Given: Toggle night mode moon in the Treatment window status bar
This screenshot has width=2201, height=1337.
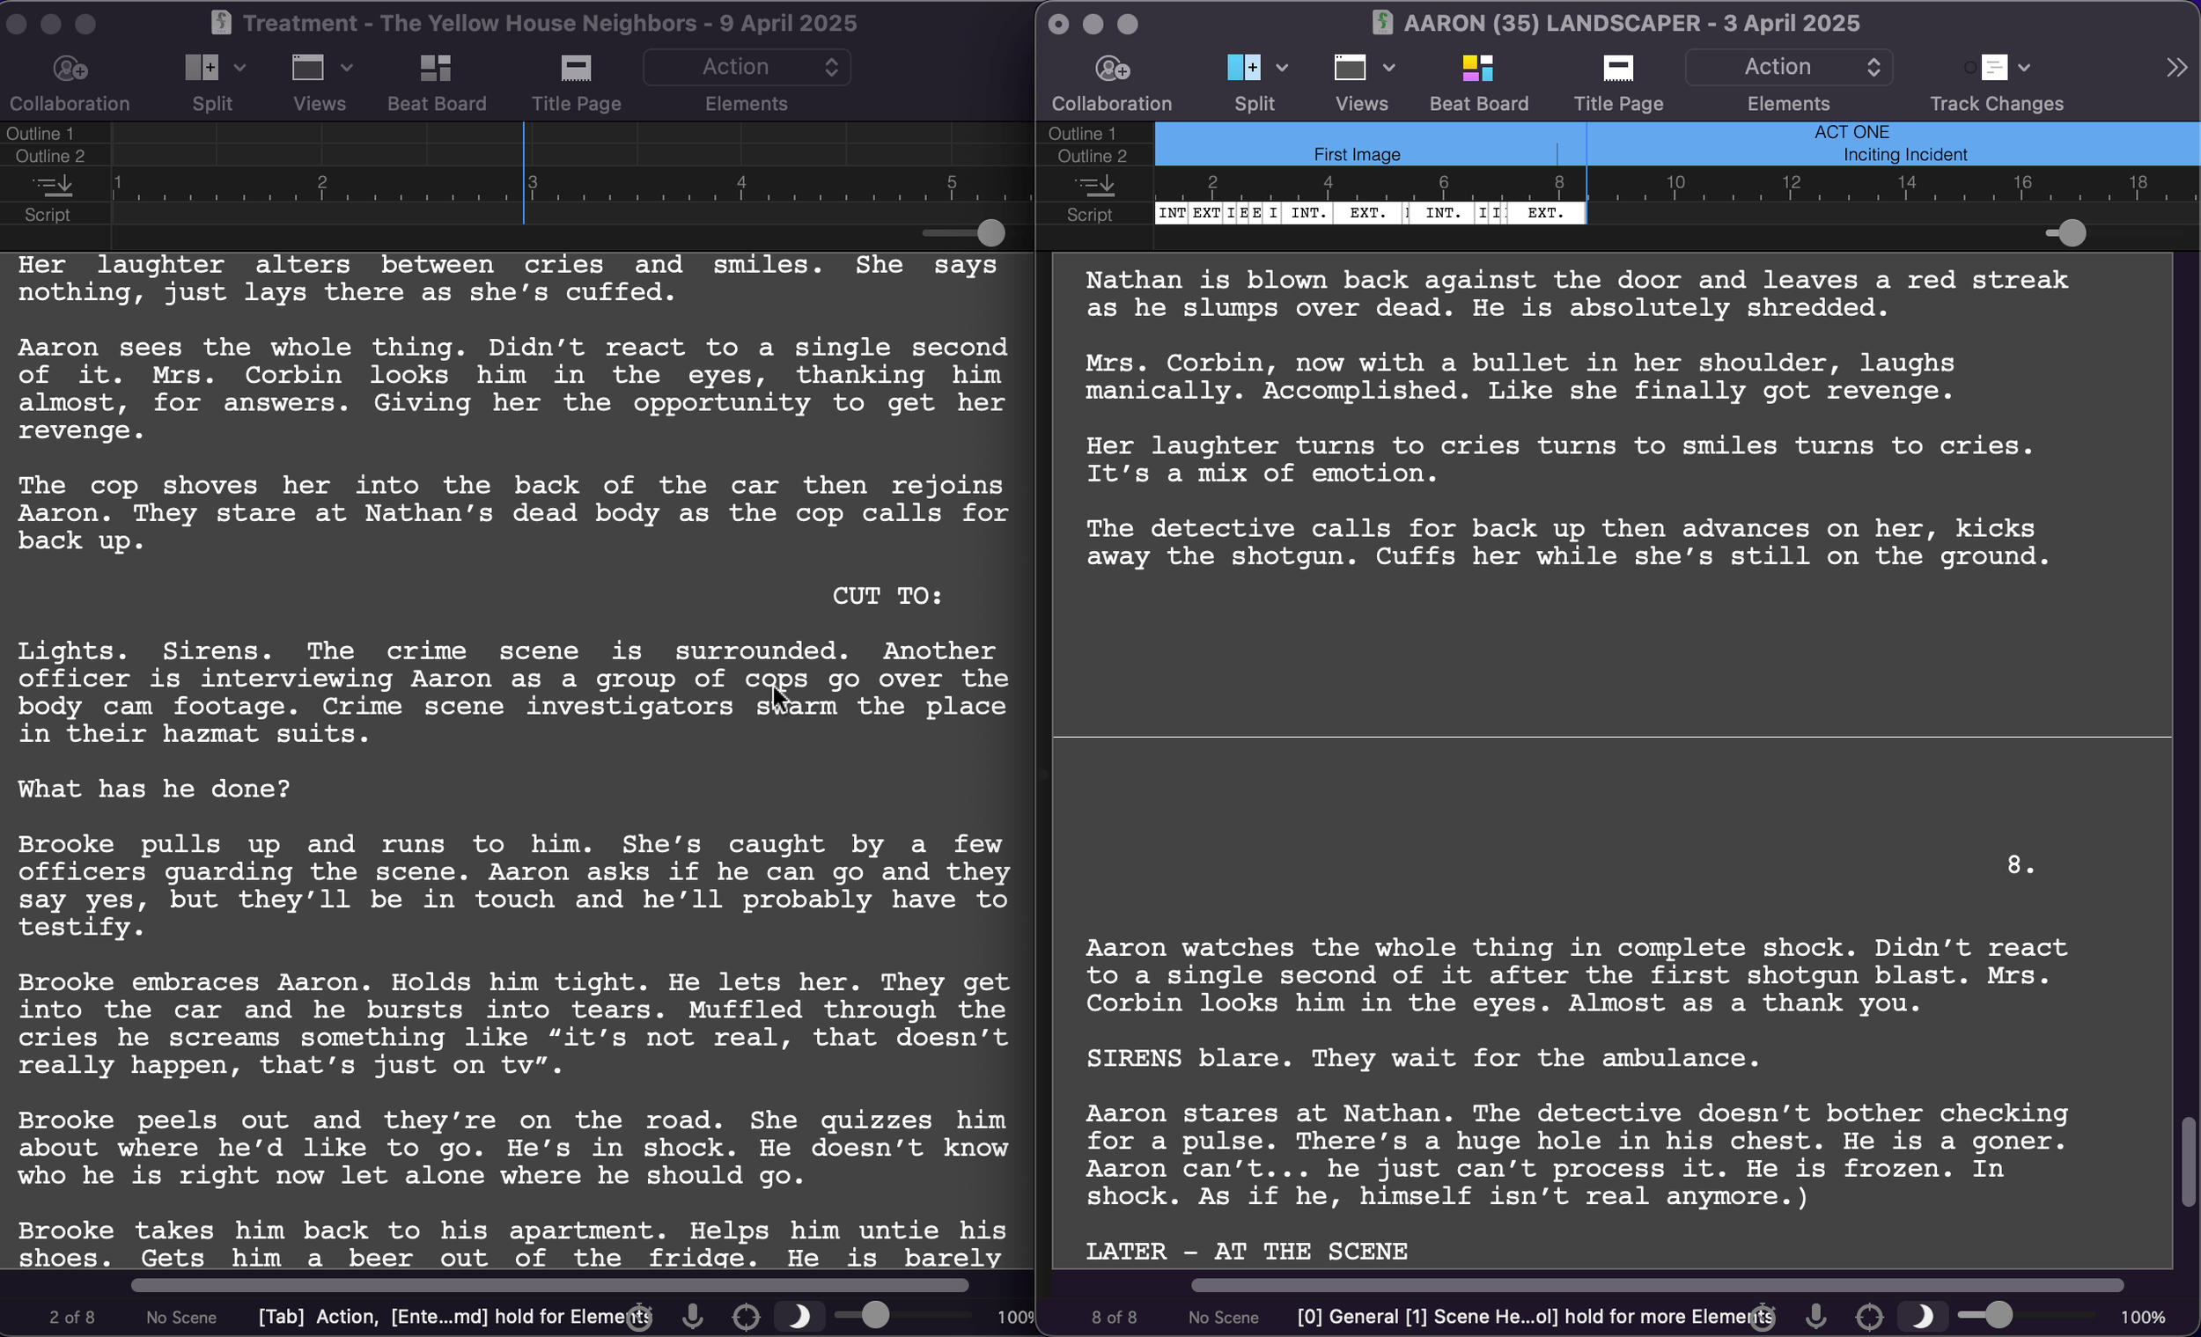Looking at the screenshot, I should click(x=799, y=1317).
